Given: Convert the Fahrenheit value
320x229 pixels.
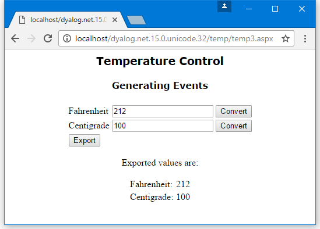Looking at the screenshot, I should pos(234,112).
